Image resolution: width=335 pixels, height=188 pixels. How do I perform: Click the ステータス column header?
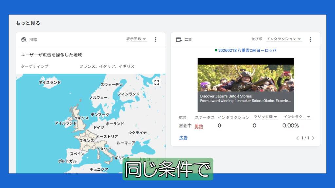pos(205,117)
